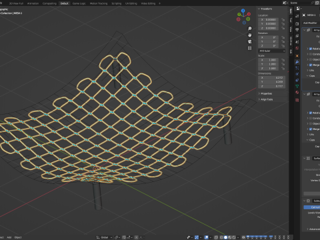This screenshot has height=240, width=320.
Task: Open the Texture properties checker icon
Action: pyautogui.click(x=297, y=100)
